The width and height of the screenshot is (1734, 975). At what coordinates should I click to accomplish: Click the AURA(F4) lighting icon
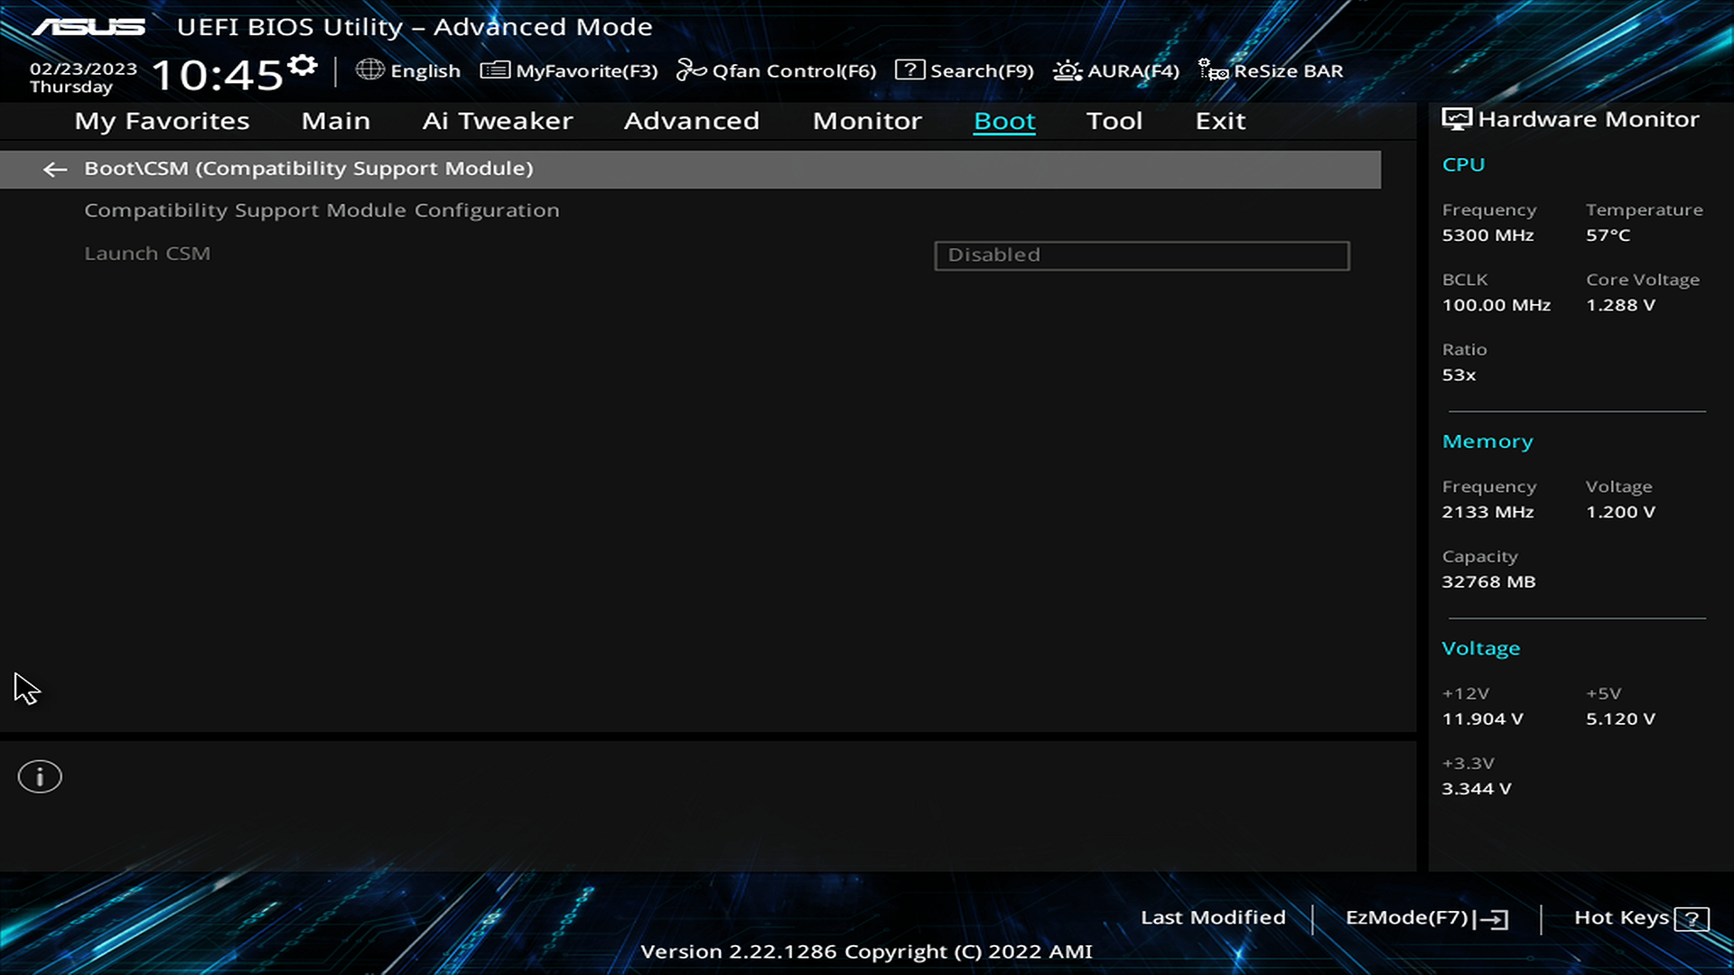tap(1067, 70)
